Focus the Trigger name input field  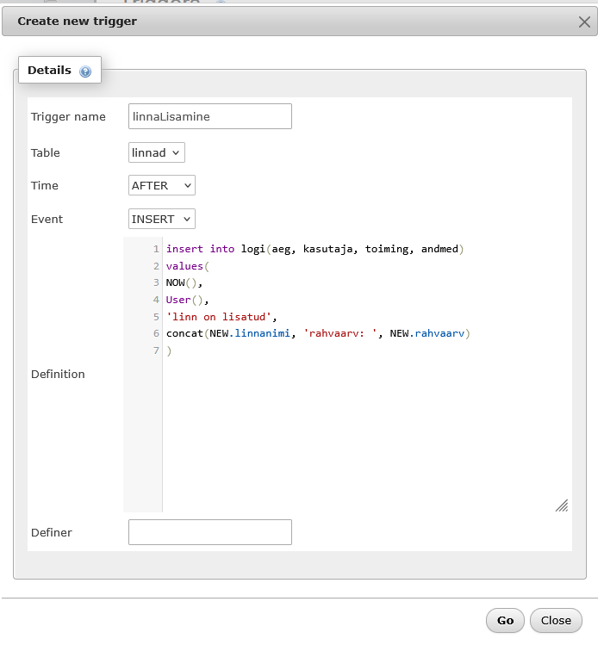[209, 116]
